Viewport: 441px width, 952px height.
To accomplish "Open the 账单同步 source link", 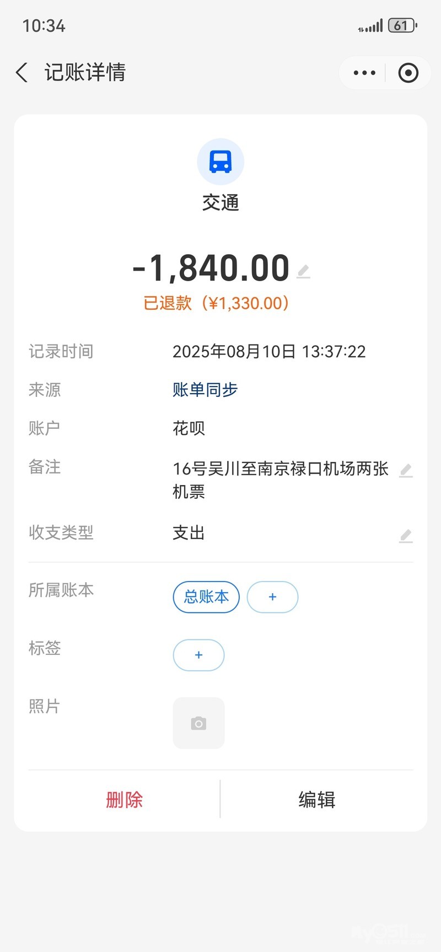I will [205, 390].
